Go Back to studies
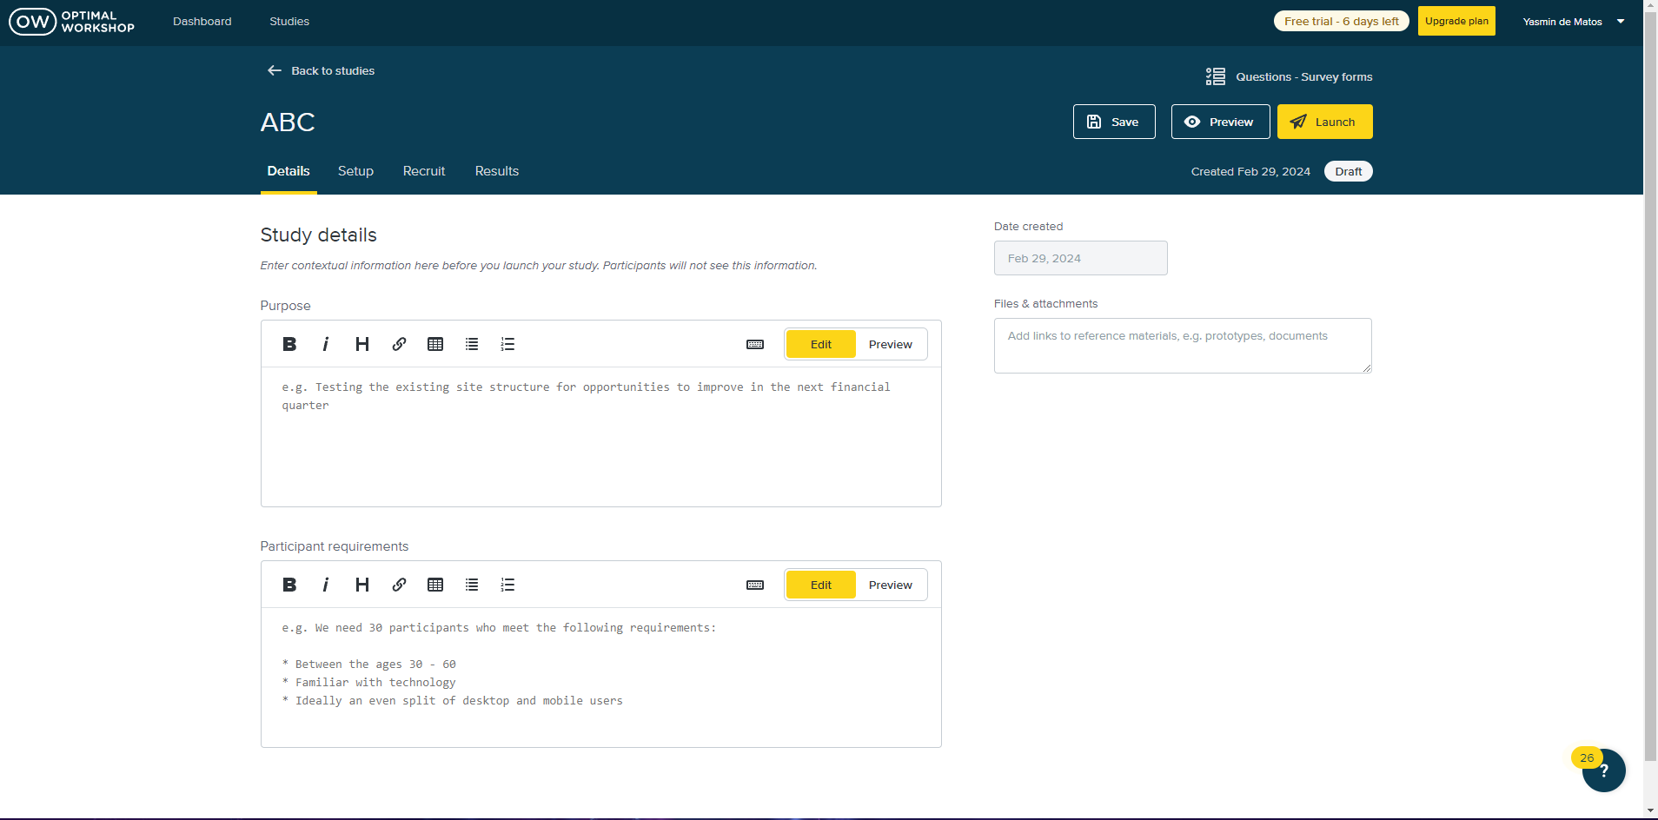 point(321,70)
